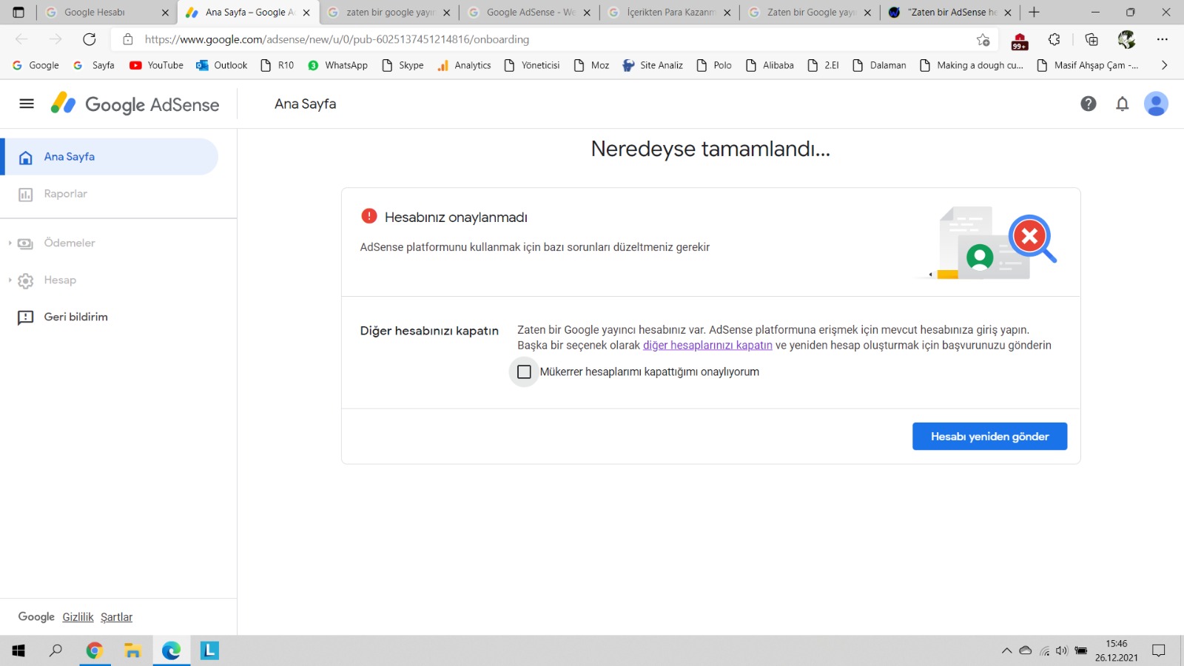Open the AdSense hamburger main menu

tap(27, 104)
